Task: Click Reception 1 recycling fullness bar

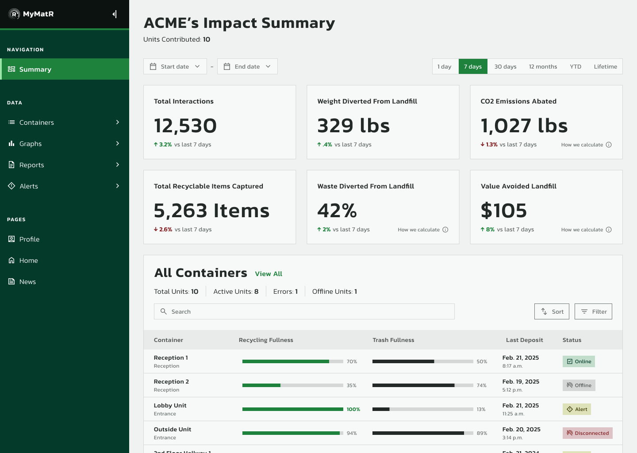Action: 293,361
